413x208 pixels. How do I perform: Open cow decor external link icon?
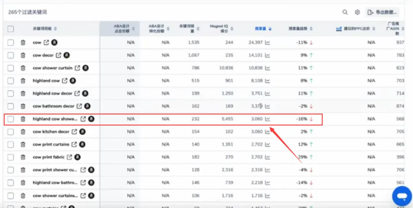[x=59, y=55]
